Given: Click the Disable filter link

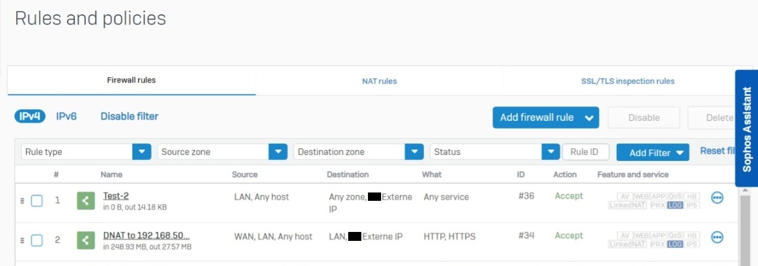Looking at the screenshot, I should click(x=129, y=117).
